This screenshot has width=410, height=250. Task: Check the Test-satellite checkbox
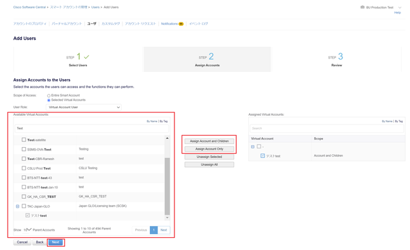click(x=24, y=140)
